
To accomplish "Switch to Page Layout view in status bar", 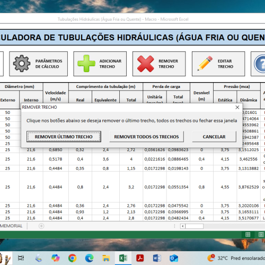I will (261, 234).
